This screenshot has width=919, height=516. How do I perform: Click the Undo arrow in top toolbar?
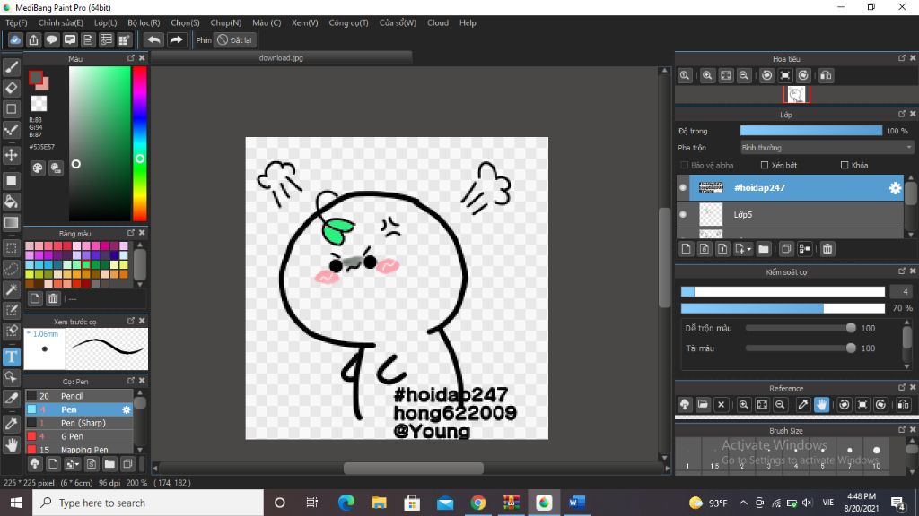(153, 39)
